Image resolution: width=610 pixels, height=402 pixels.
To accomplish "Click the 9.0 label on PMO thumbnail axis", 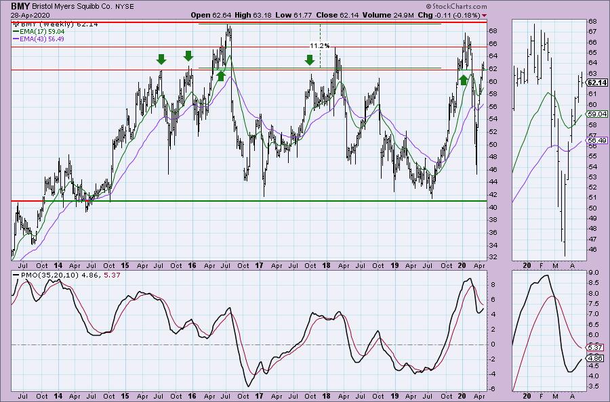I will (594, 273).
